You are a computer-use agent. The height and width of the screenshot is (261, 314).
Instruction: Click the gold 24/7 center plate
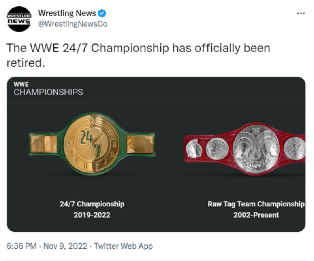[x=92, y=144]
